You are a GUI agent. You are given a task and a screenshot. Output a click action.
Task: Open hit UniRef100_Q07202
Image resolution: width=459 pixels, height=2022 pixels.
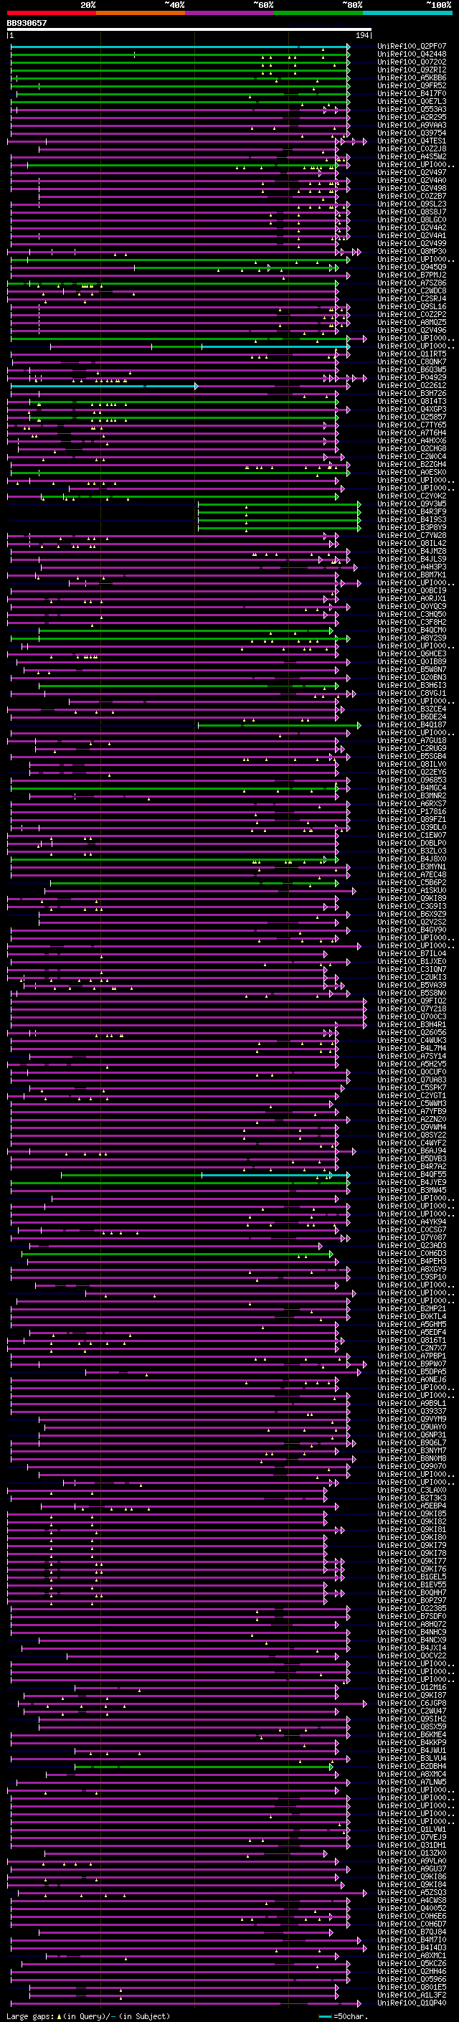[412, 62]
